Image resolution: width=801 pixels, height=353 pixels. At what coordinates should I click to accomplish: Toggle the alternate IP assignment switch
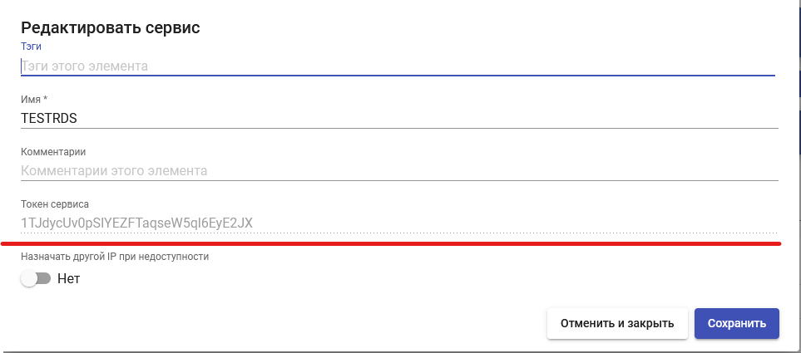(x=37, y=279)
